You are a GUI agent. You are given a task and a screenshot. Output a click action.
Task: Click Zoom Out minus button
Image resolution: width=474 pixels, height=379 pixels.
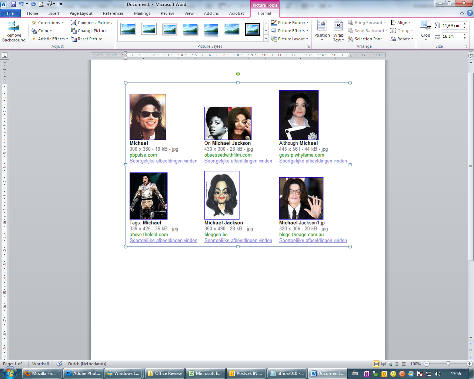(x=427, y=364)
